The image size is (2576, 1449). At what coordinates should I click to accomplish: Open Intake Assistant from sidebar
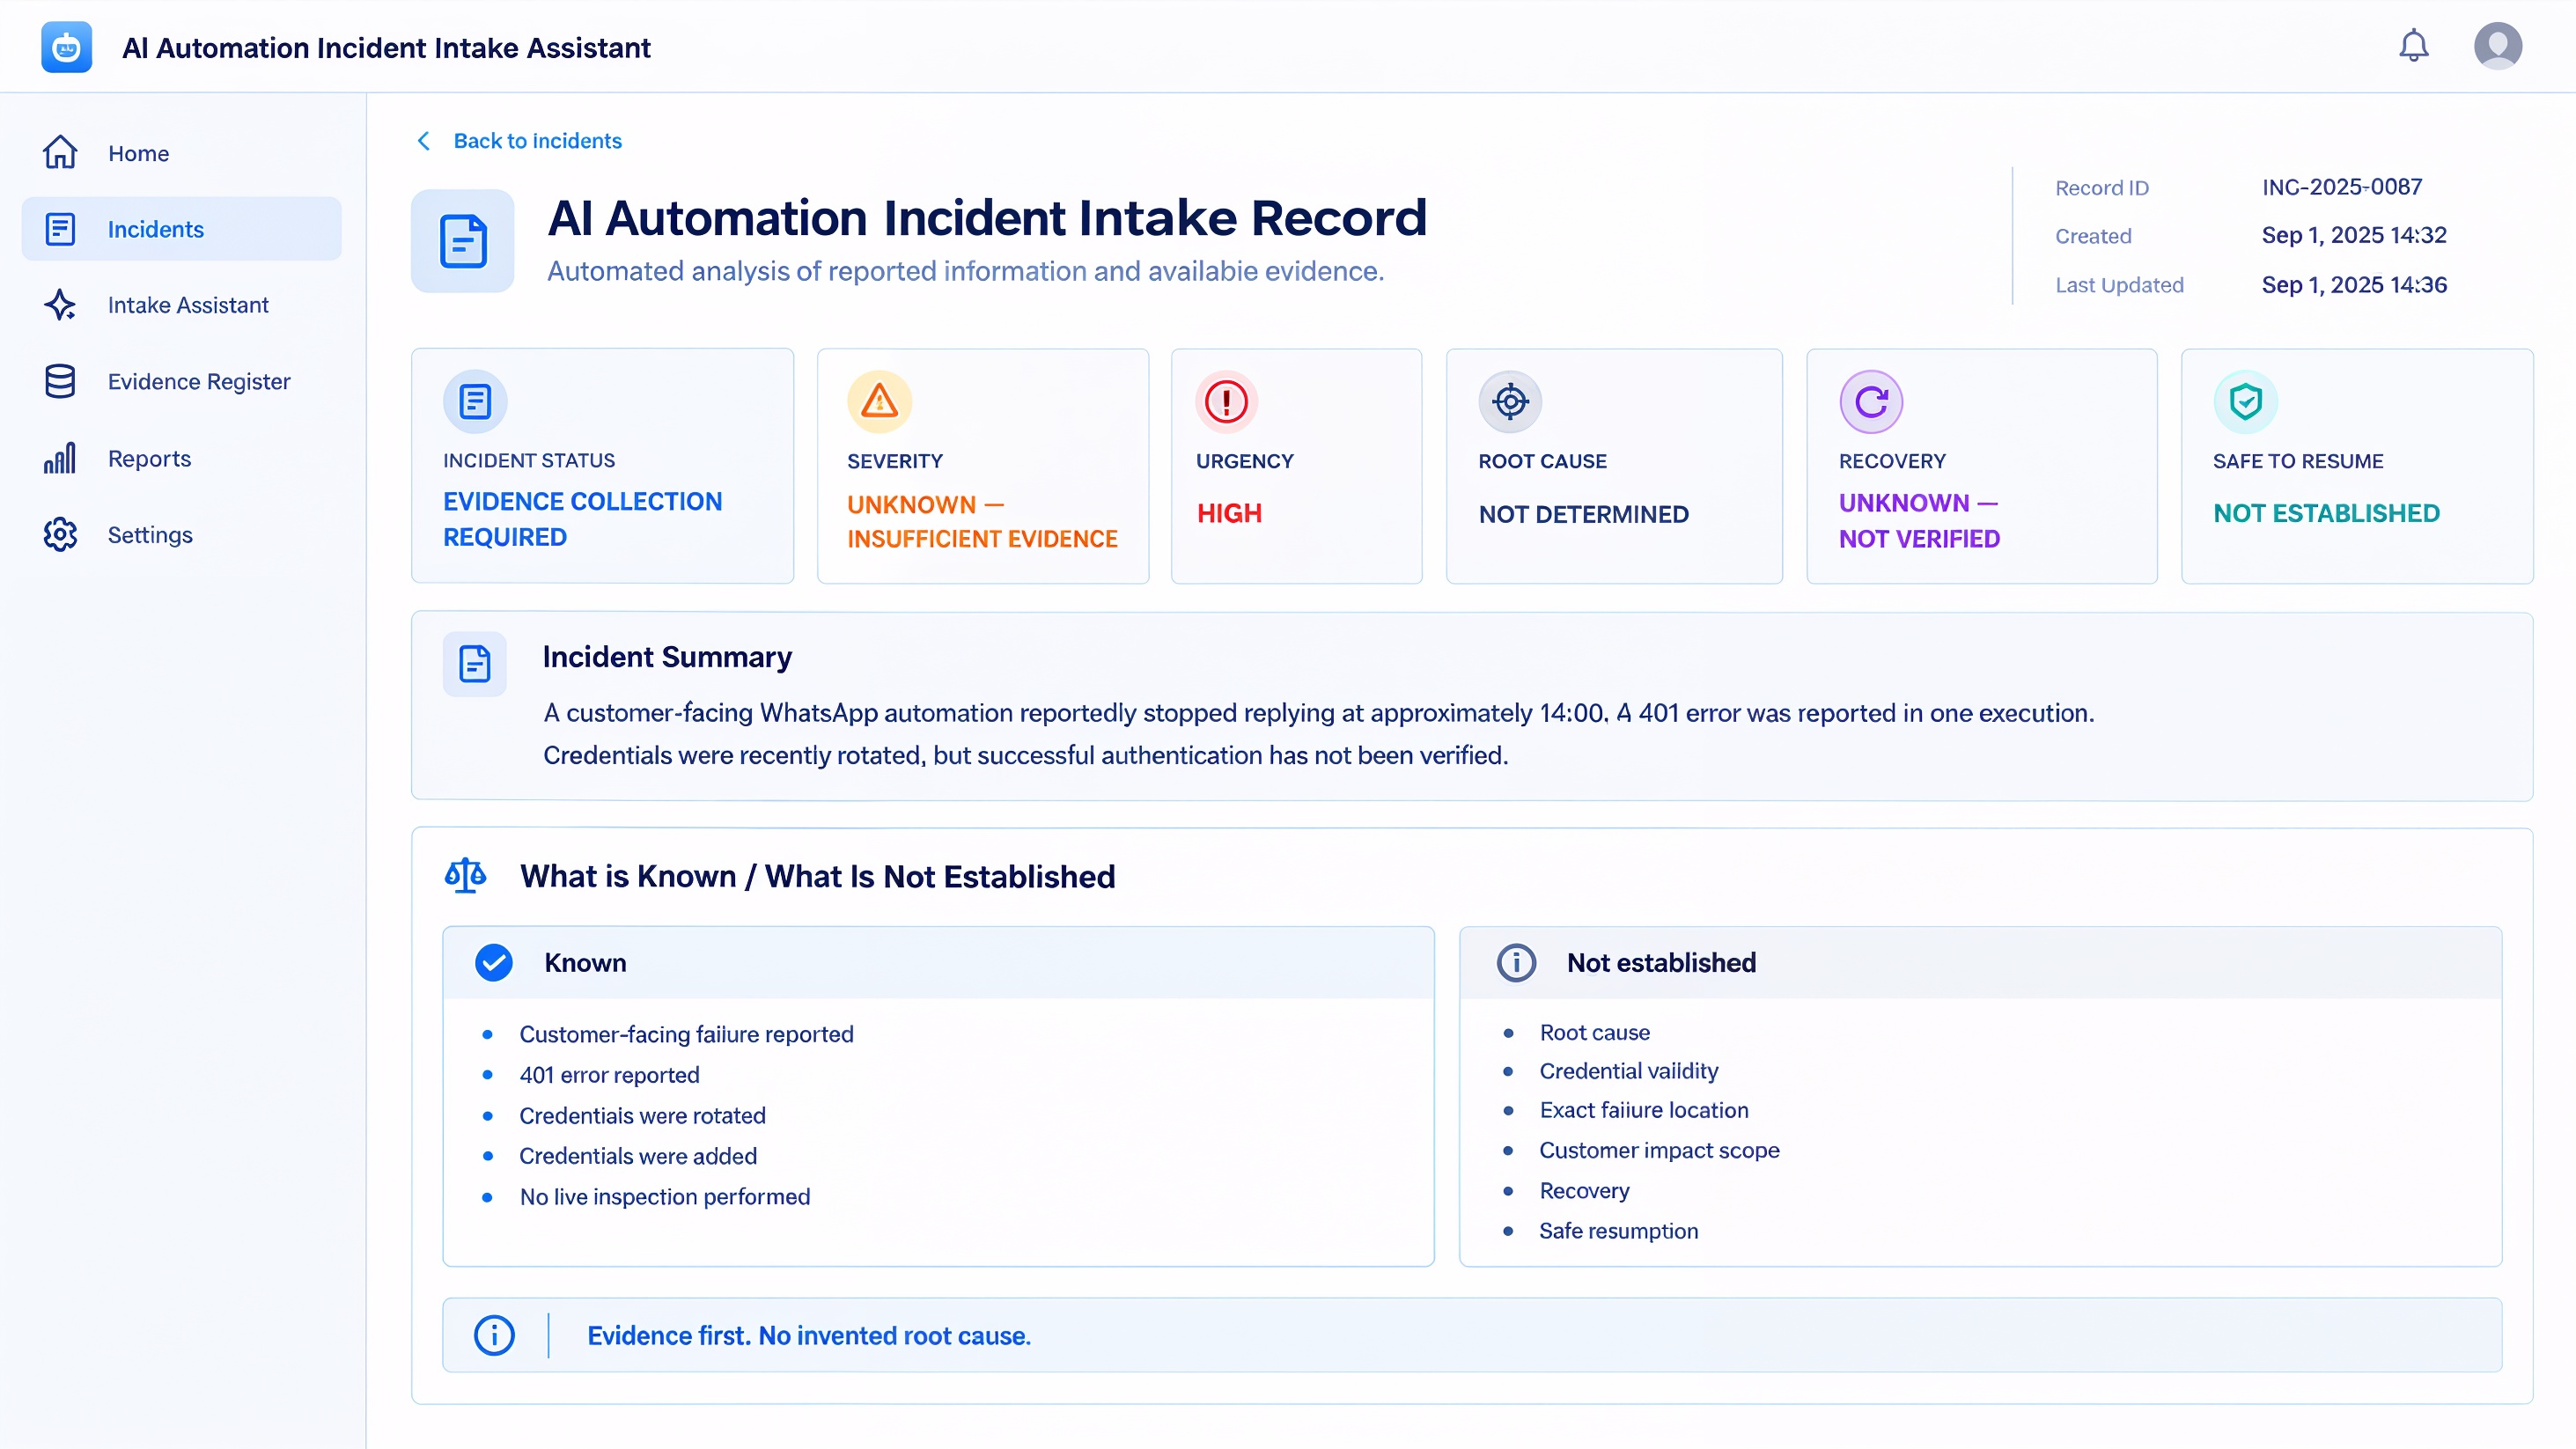[181, 305]
